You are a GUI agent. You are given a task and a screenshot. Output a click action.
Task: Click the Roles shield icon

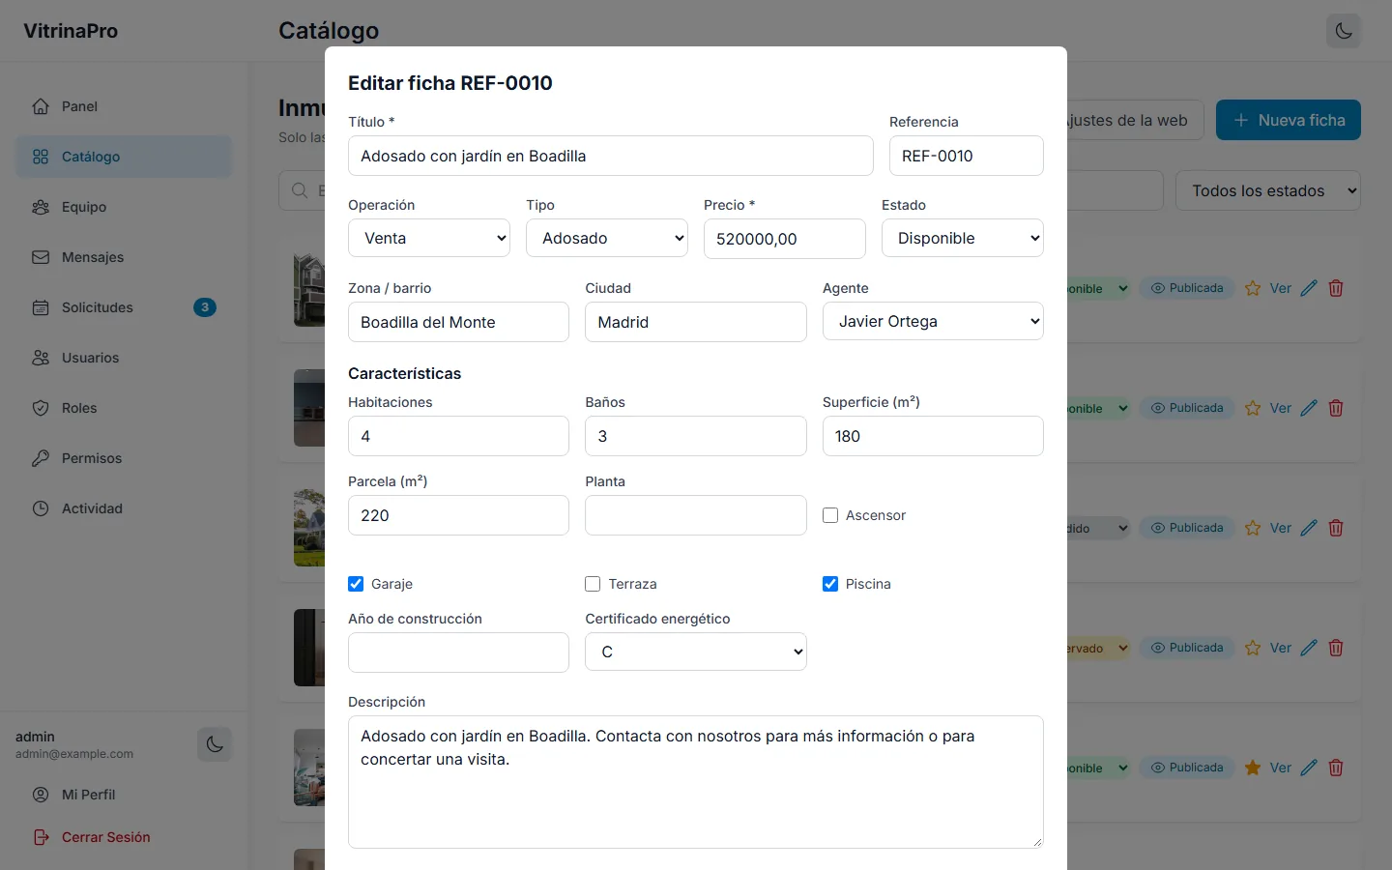[41, 408]
